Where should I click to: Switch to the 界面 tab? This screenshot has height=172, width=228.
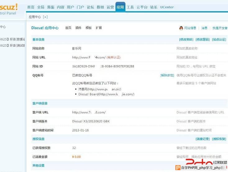click(x=51, y=7)
